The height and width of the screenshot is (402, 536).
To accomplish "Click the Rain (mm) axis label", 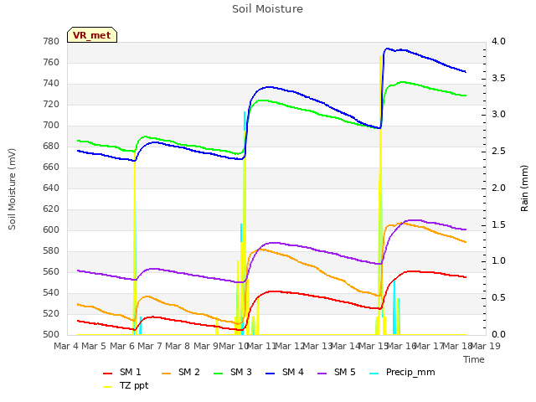I will point(524,188).
